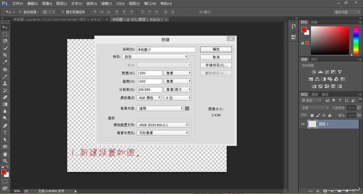Select the Horizontal Type tool

(5, 133)
